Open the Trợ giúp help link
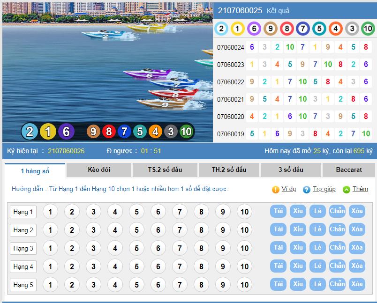Screen dimensions: 377x303 324,189
